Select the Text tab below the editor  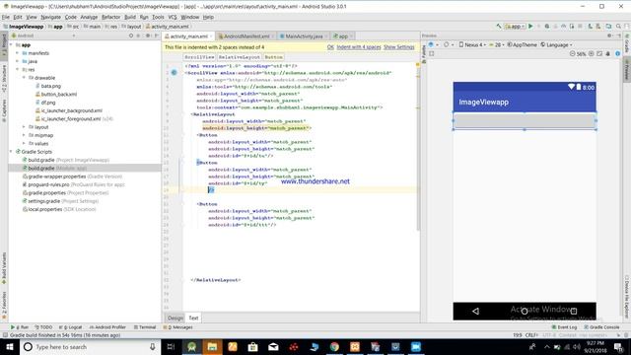pos(193,318)
